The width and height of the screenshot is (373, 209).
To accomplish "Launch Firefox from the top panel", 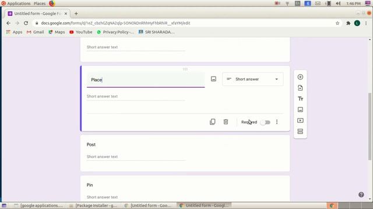I will coord(52,3).
